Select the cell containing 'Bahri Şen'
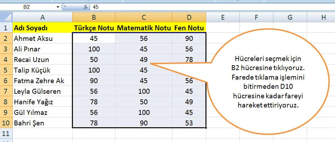The image size is (335, 142). click(42, 123)
